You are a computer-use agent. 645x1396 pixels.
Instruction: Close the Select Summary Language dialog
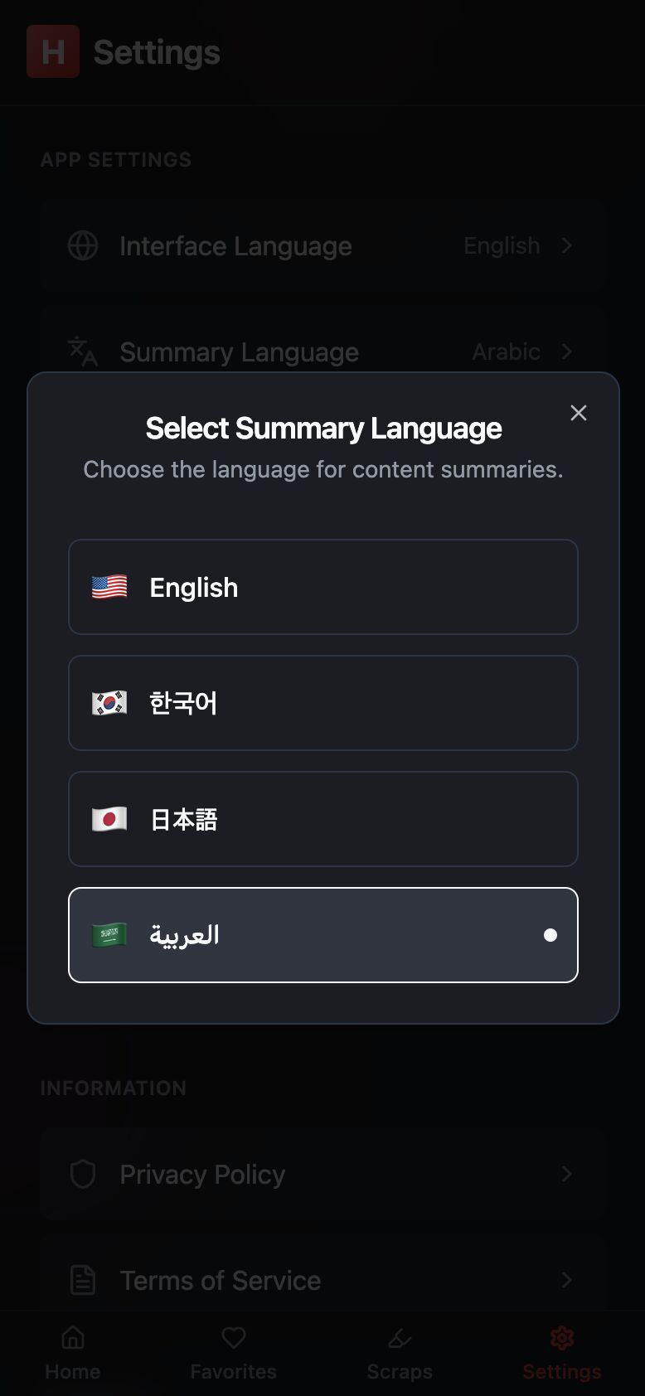pyautogui.click(x=579, y=413)
